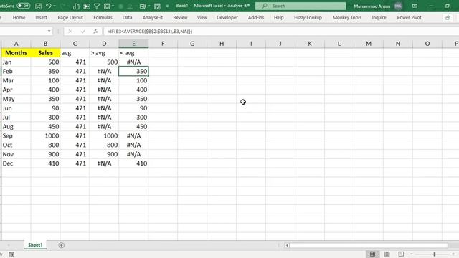This screenshot has width=459, height=258.
Task: Select the Months header cell
Action: click(x=16, y=53)
